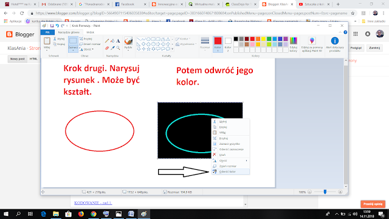The height and width of the screenshot is (219, 389).
Task: Choose the Curve shape in the gallery
Action: click(x=143, y=39)
